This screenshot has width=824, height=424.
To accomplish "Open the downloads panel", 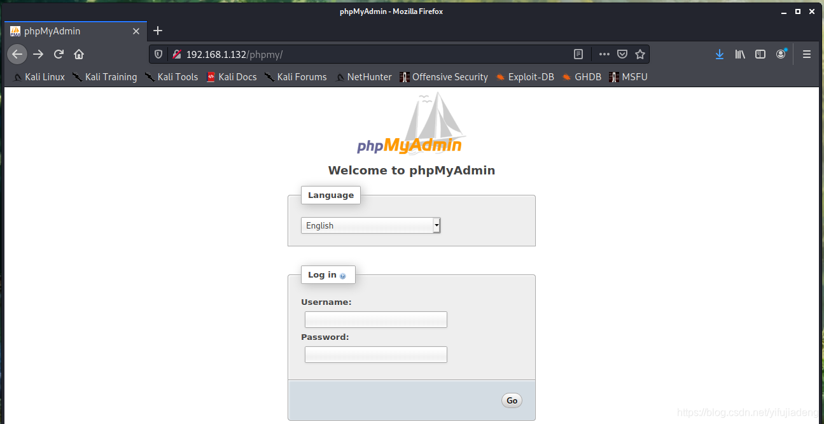I will (720, 54).
